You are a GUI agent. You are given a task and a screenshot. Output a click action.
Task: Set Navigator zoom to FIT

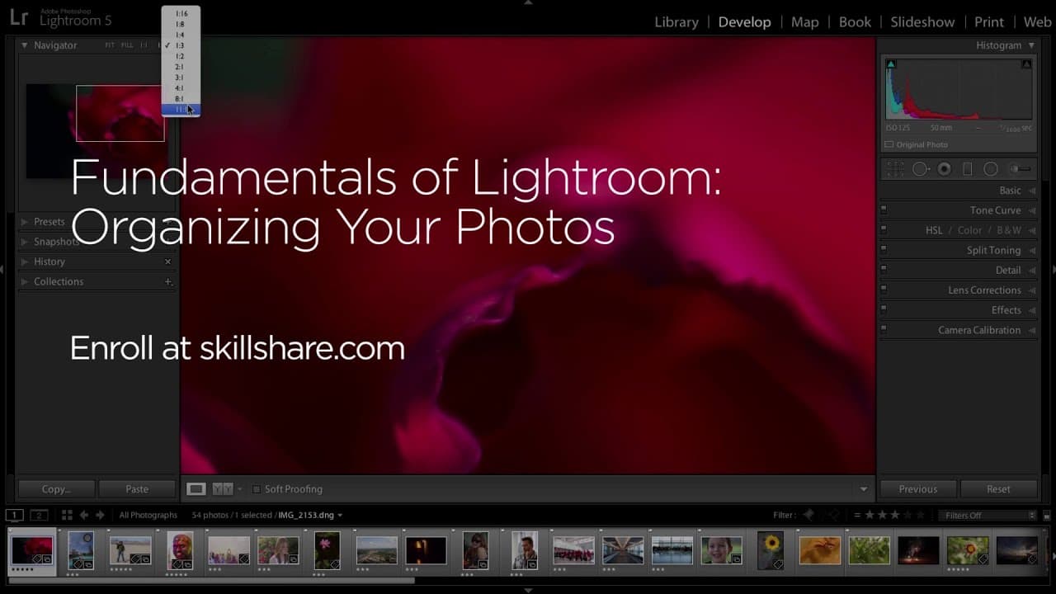coord(110,45)
